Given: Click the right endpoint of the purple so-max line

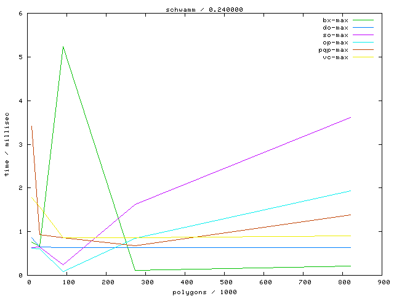Looking at the screenshot, I should [x=350, y=117].
